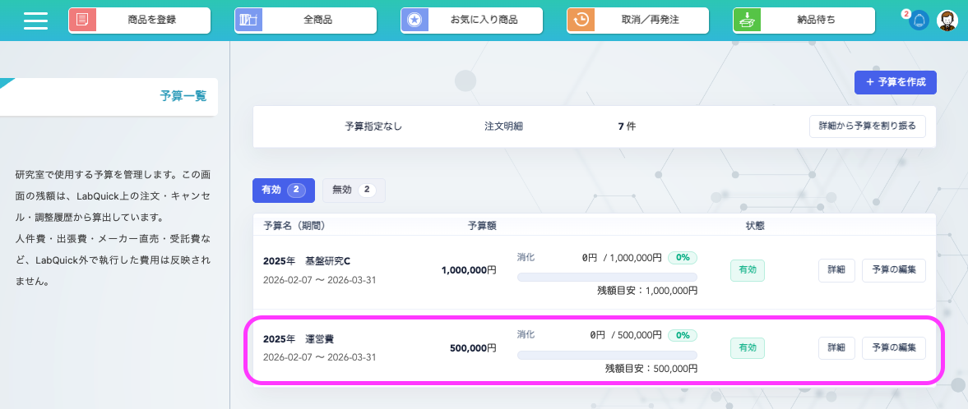The height and width of the screenshot is (409, 968).
Task: Switch to the 有効 tab
Action: [x=283, y=190]
